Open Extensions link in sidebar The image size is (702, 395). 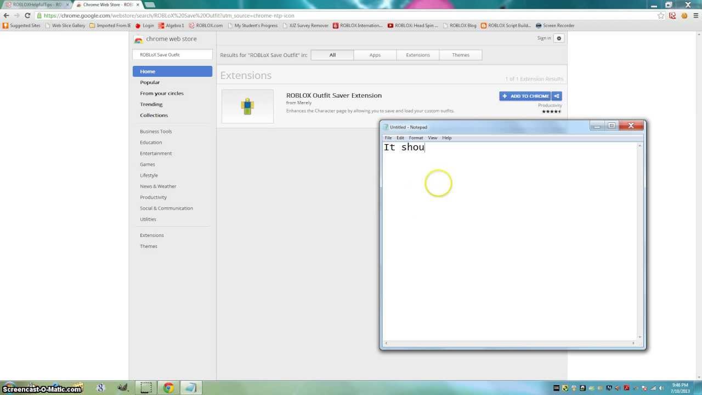pos(152,235)
